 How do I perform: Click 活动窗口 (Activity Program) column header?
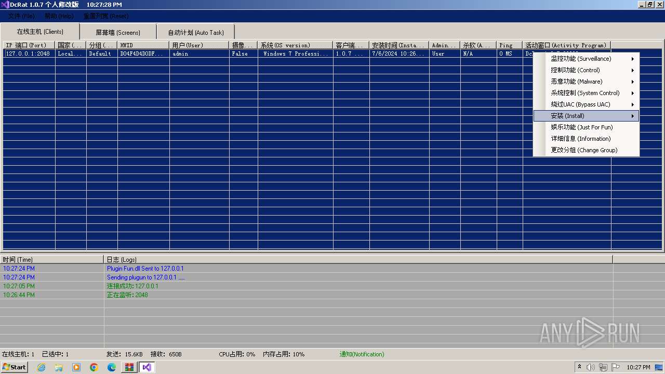click(567, 45)
